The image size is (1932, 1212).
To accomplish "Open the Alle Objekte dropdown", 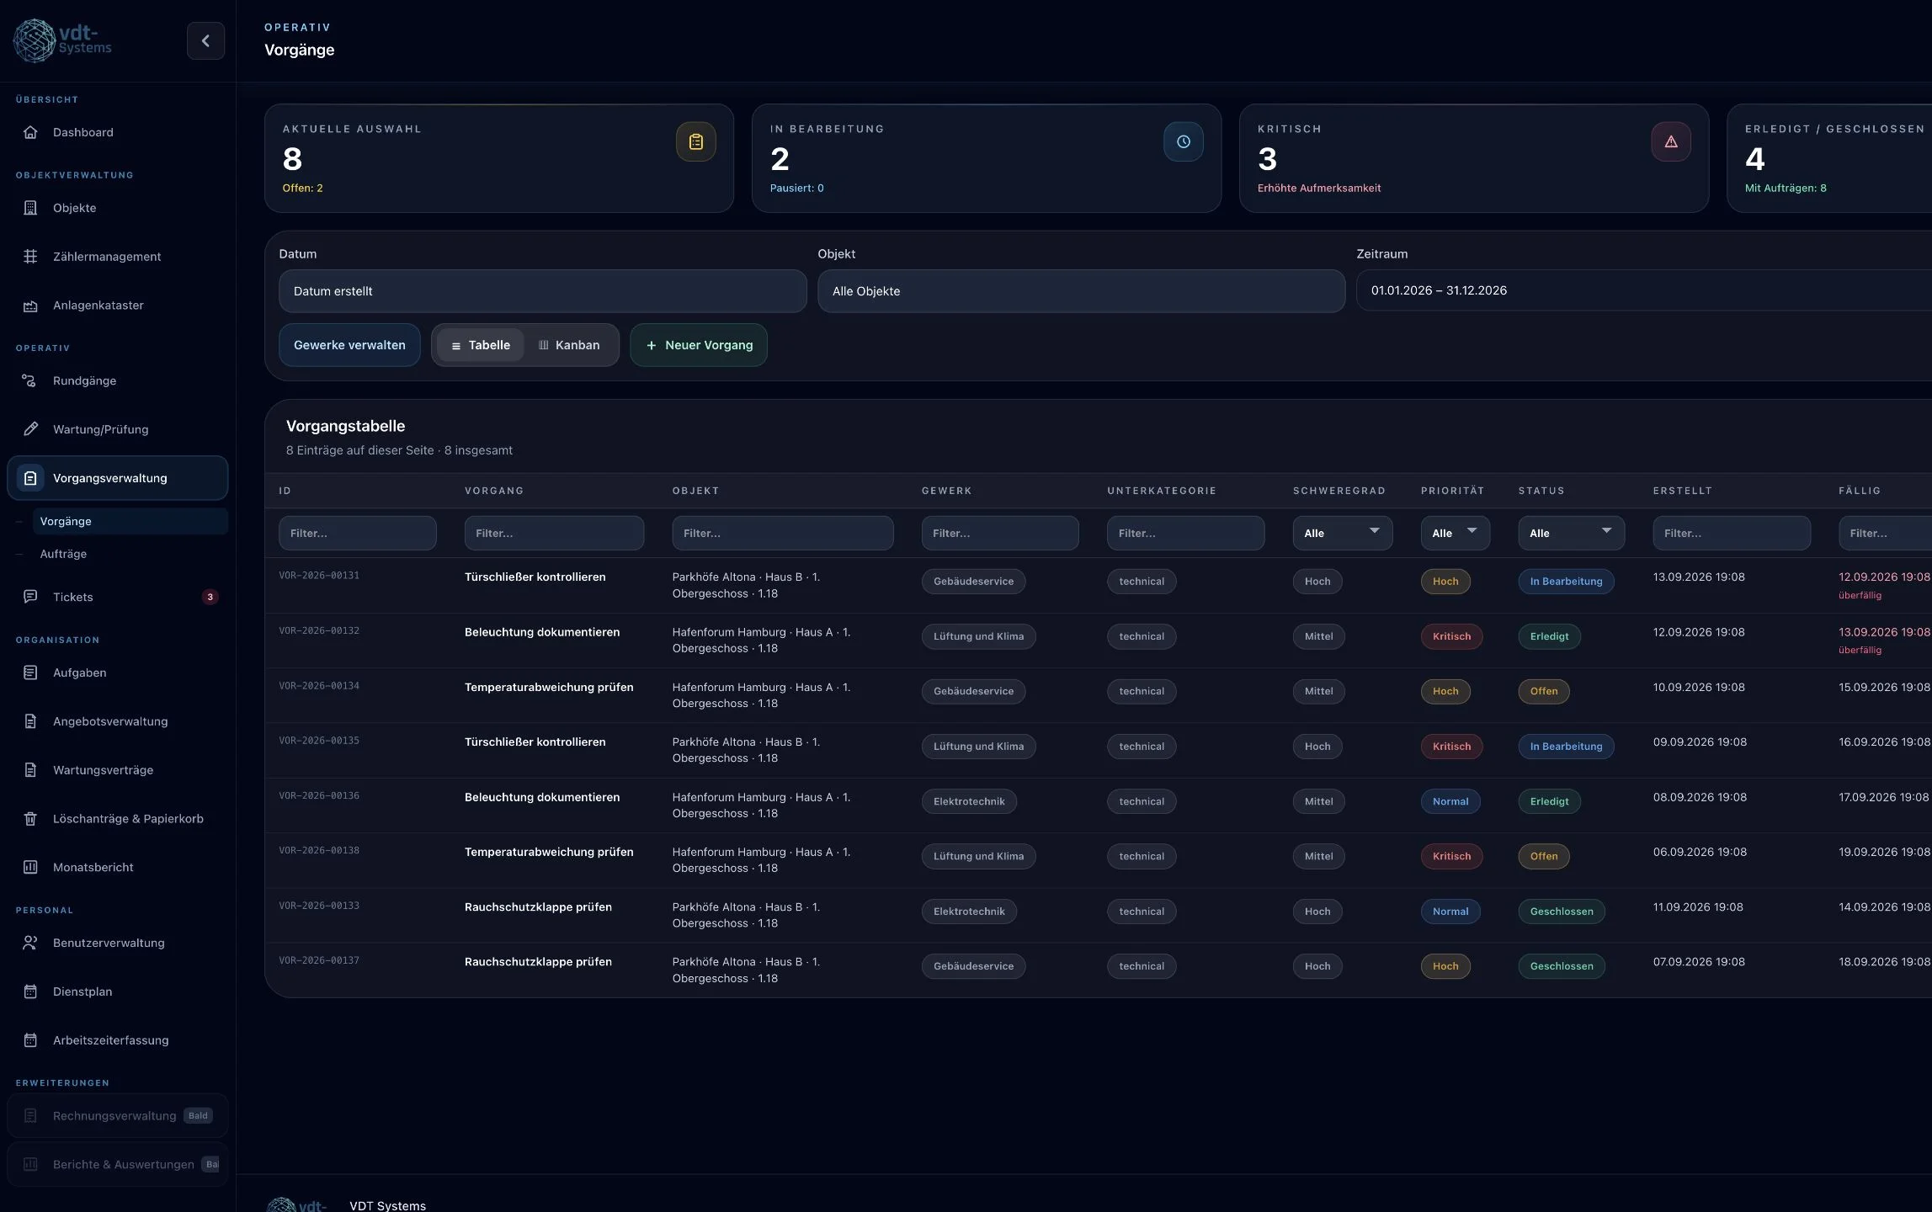I will (1081, 291).
